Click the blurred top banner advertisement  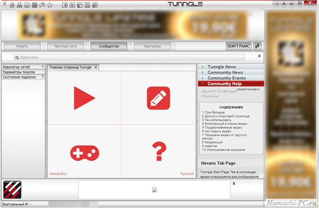133,25
